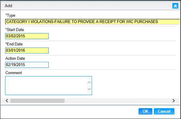
Task: Click the Comment box down arrow
Action: (89, 89)
